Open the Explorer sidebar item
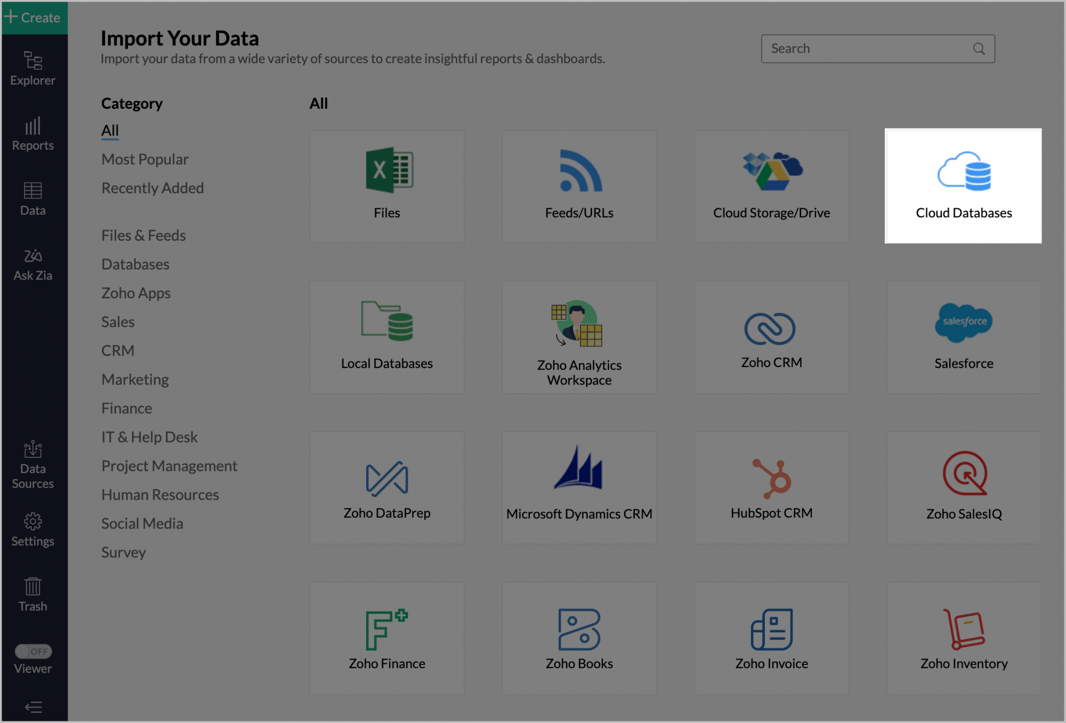The height and width of the screenshot is (723, 1066). click(33, 68)
